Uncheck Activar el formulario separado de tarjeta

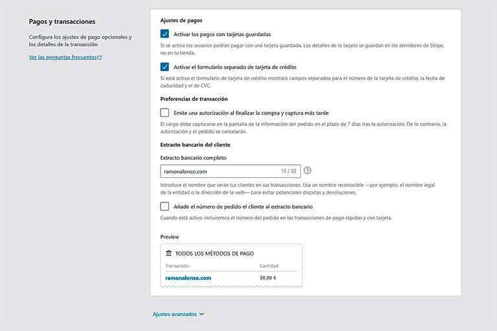[x=164, y=67]
